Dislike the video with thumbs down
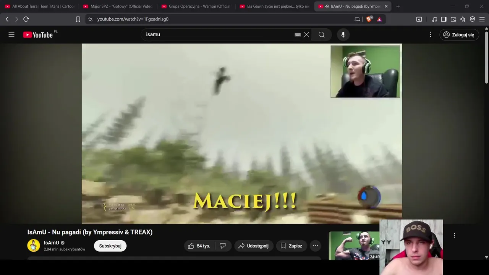The image size is (489, 275). [x=223, y=246]
